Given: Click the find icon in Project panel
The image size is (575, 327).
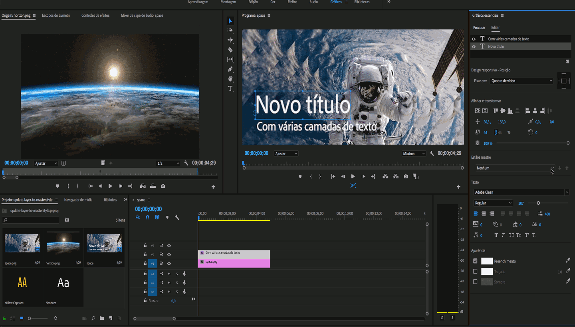Looking at the screenshot, I should (93, 318).
